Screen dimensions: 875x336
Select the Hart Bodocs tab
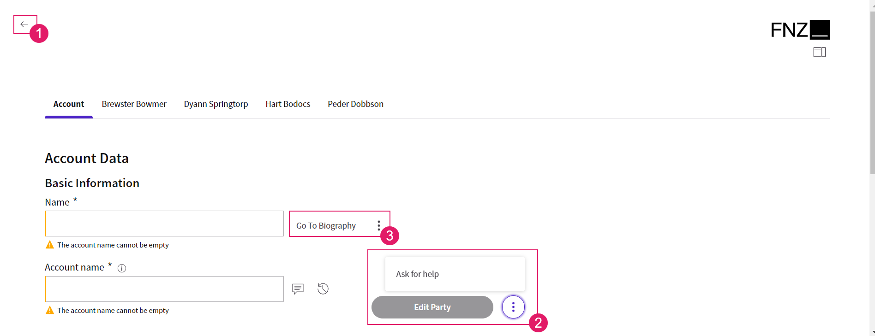coord(288,104)
